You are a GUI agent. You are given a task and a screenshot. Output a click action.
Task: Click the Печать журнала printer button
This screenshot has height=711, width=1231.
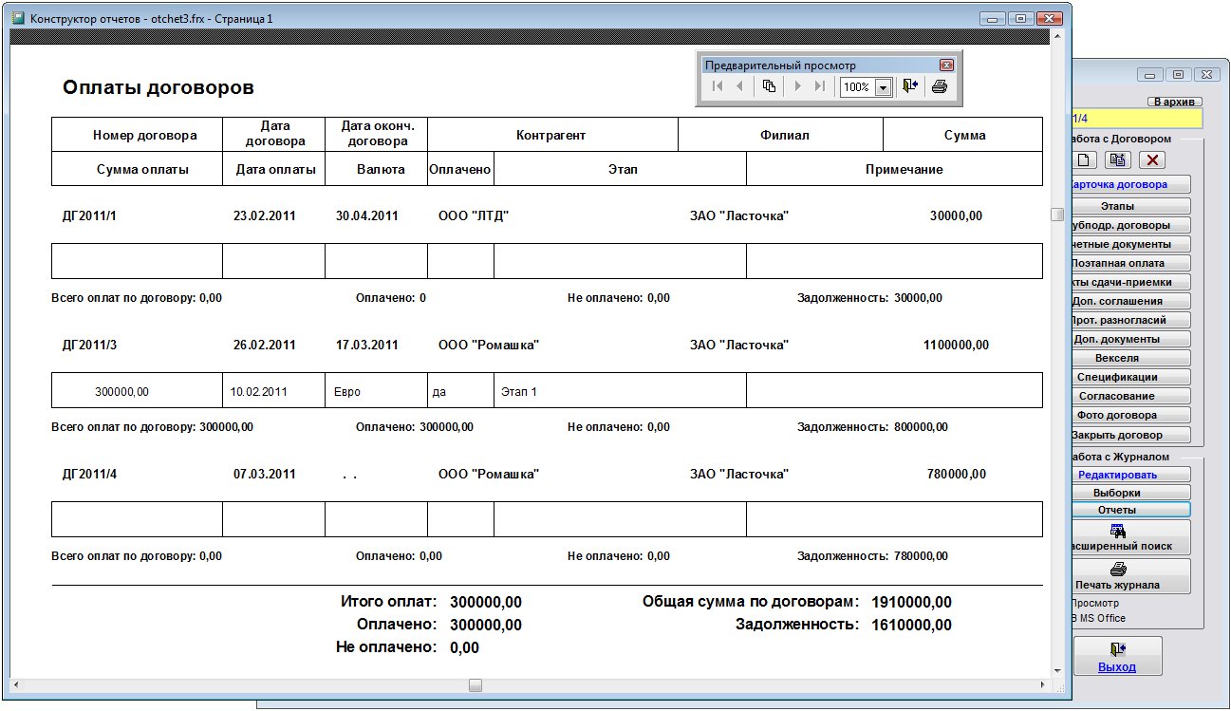1118,576
